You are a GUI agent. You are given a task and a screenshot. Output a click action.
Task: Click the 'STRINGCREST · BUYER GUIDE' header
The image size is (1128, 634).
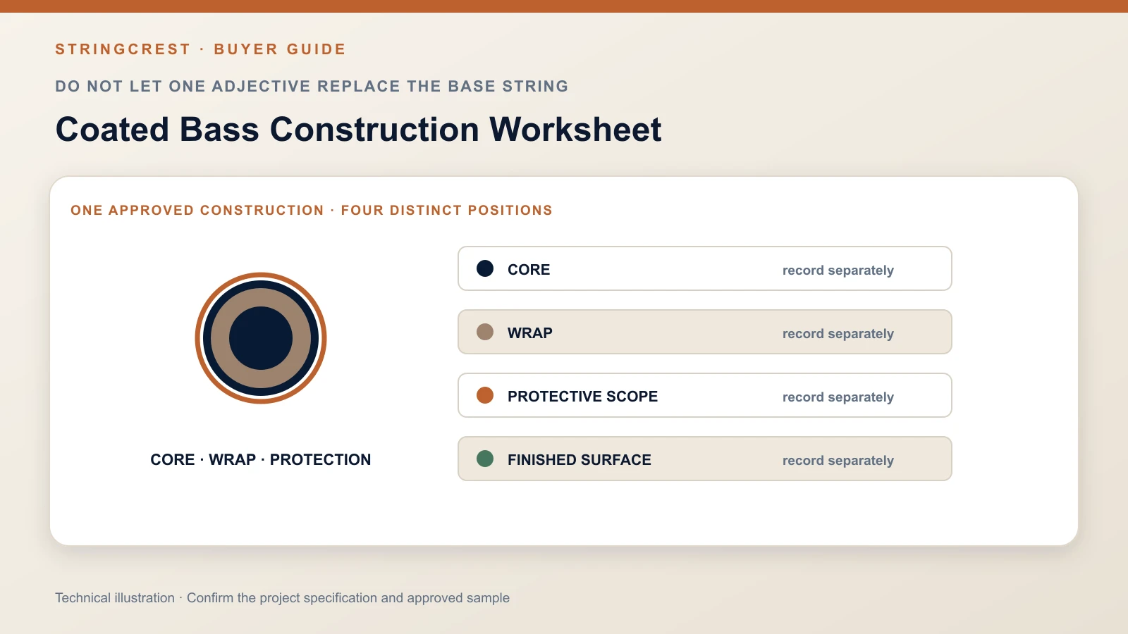(201, 49)
